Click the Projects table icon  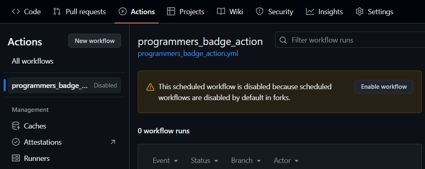[171, 12]
